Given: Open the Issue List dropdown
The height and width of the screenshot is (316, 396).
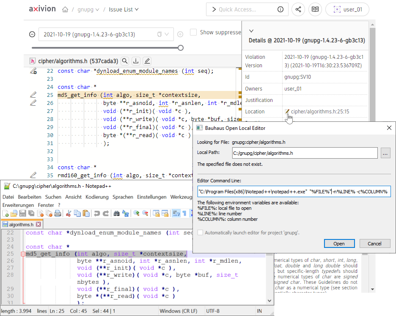Looking at the screenshot, I should (x=124, y=10).
